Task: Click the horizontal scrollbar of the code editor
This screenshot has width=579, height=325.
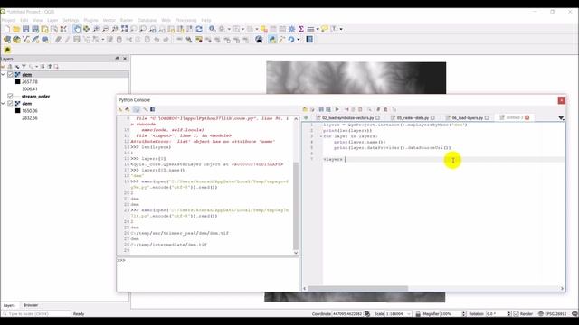Action: 358,289
